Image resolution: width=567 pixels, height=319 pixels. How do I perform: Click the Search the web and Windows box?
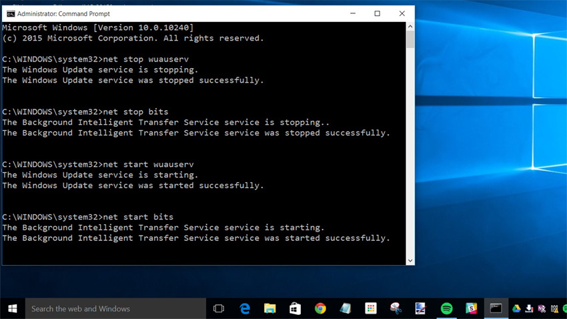pos(115,308)
